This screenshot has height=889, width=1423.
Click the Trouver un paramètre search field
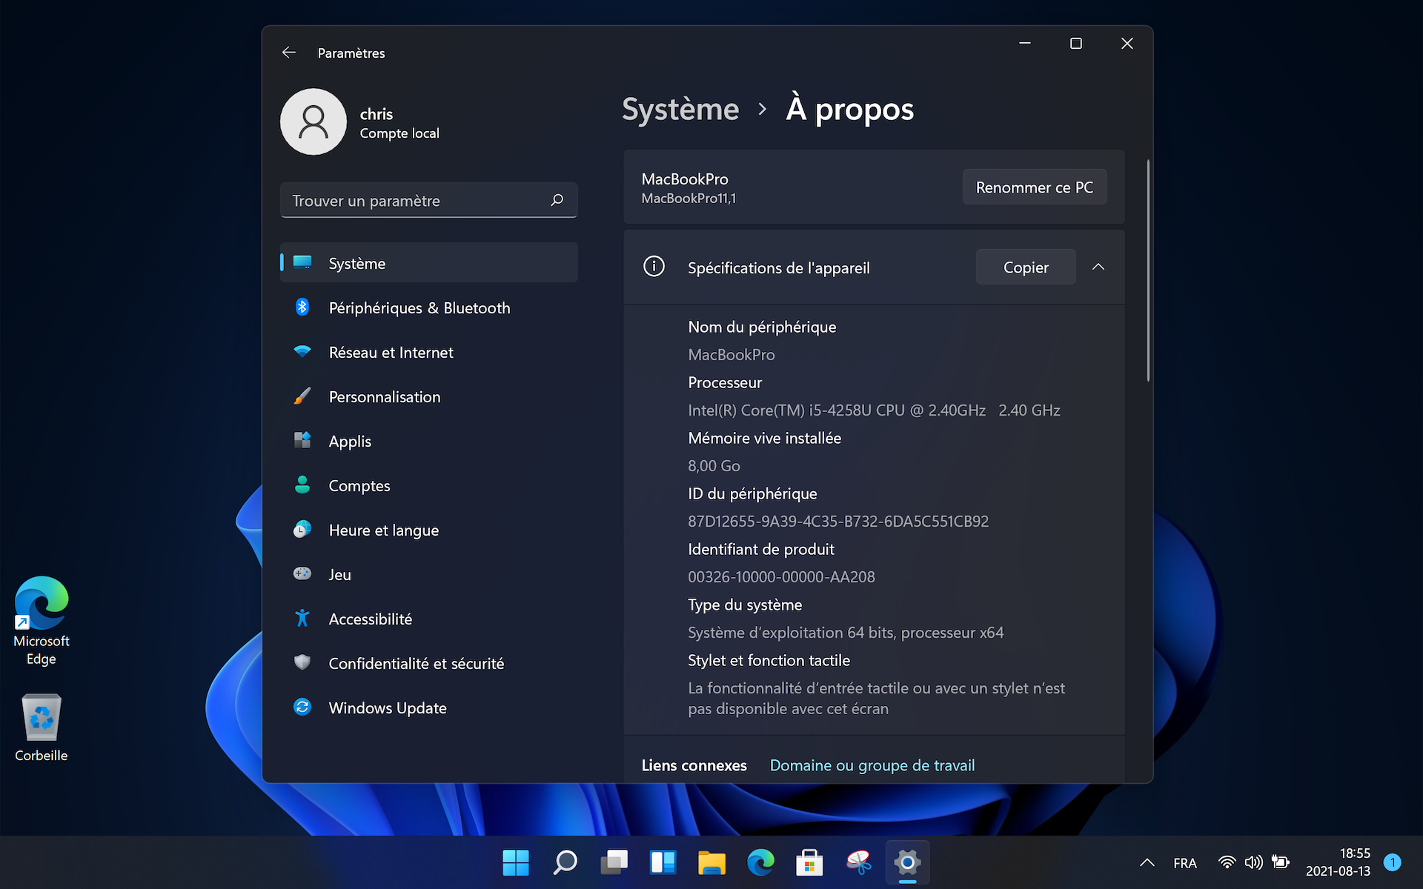(x=429, y=200)
